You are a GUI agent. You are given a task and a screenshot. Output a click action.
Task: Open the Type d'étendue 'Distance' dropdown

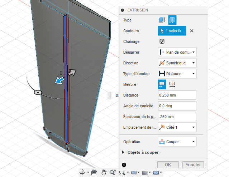[177, 74]
